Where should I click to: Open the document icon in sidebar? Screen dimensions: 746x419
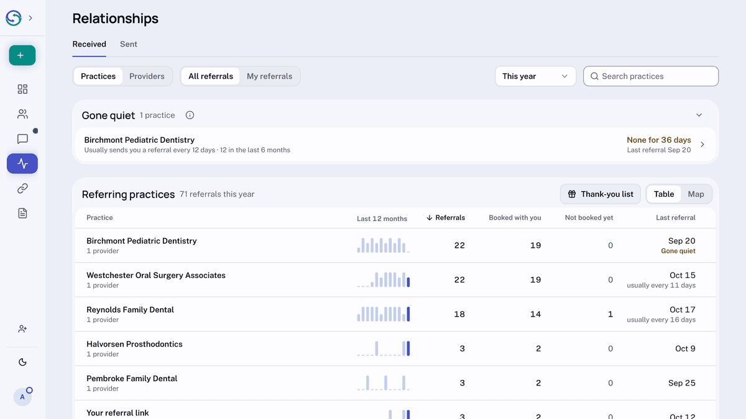click(x=22, y=214)
